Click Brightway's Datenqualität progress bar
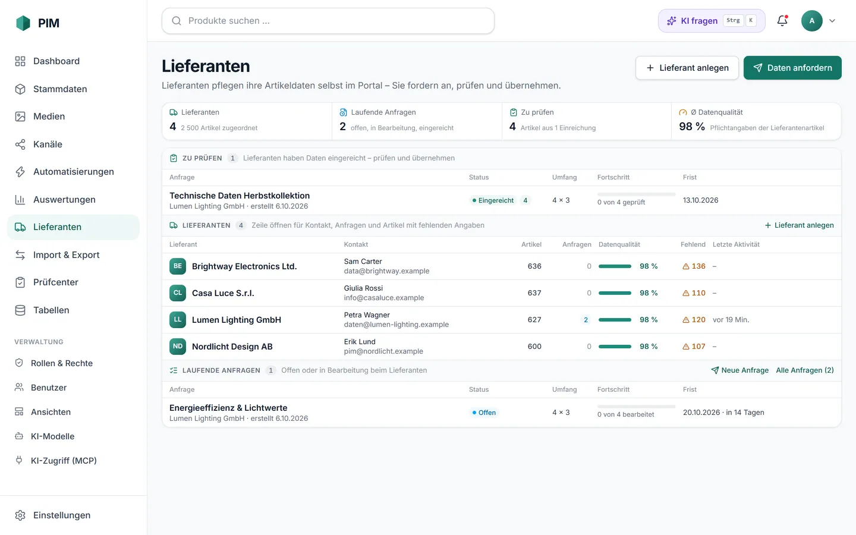Screen dimensions: 856x535 coord(615,266)
